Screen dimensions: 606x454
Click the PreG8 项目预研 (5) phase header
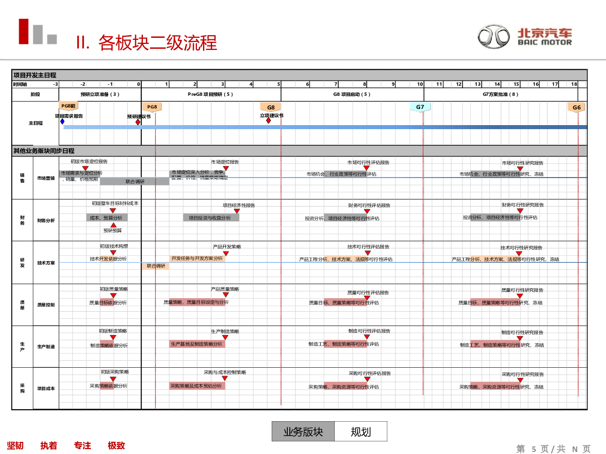[211, 94]
